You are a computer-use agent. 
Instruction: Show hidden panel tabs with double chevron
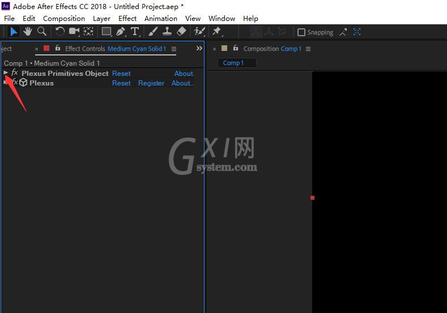tap(199, 49)
